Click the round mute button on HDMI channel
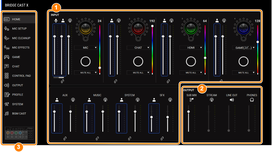 (191, 61)
